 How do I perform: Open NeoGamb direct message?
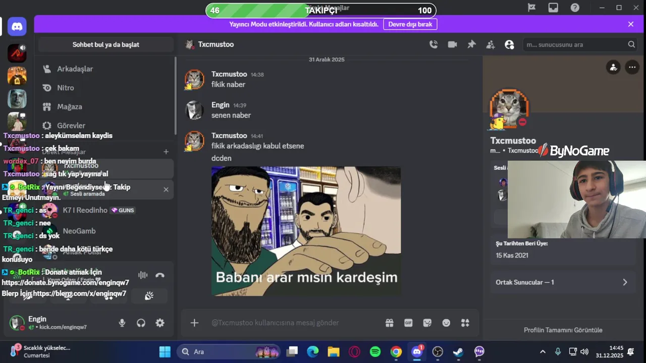[x=106, y=231]
